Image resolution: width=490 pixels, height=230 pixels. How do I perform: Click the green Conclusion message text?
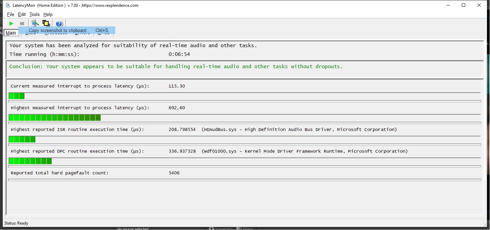click(176, 66)
